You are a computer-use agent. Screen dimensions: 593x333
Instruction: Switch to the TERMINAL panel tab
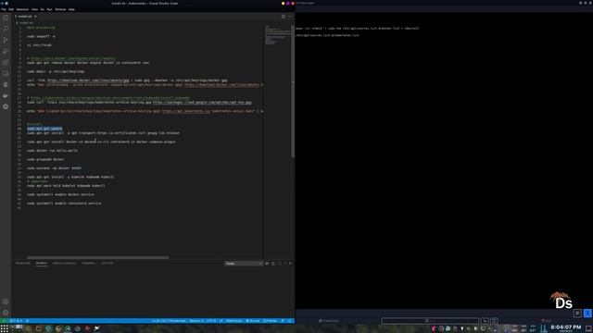[x=89, y=263]
